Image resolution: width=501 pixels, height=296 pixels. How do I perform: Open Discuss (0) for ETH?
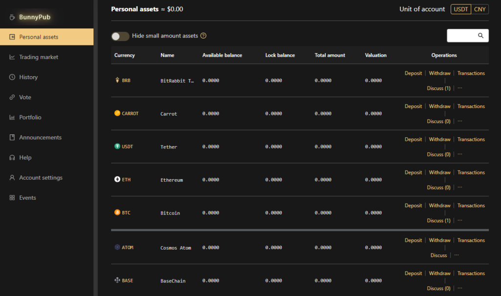[x=439, y=188]
